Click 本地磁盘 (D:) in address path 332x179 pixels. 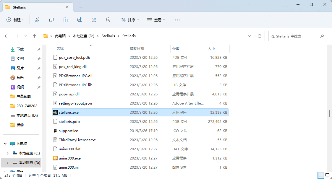pyautogui.click(x=84, y=36)
